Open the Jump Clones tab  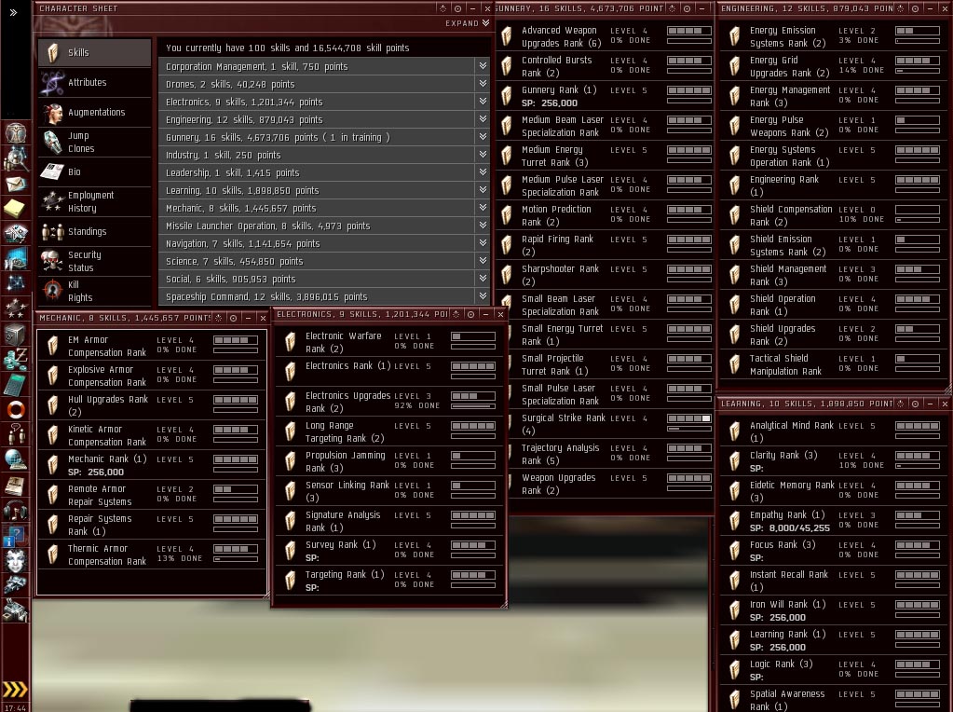pos(94,142)
